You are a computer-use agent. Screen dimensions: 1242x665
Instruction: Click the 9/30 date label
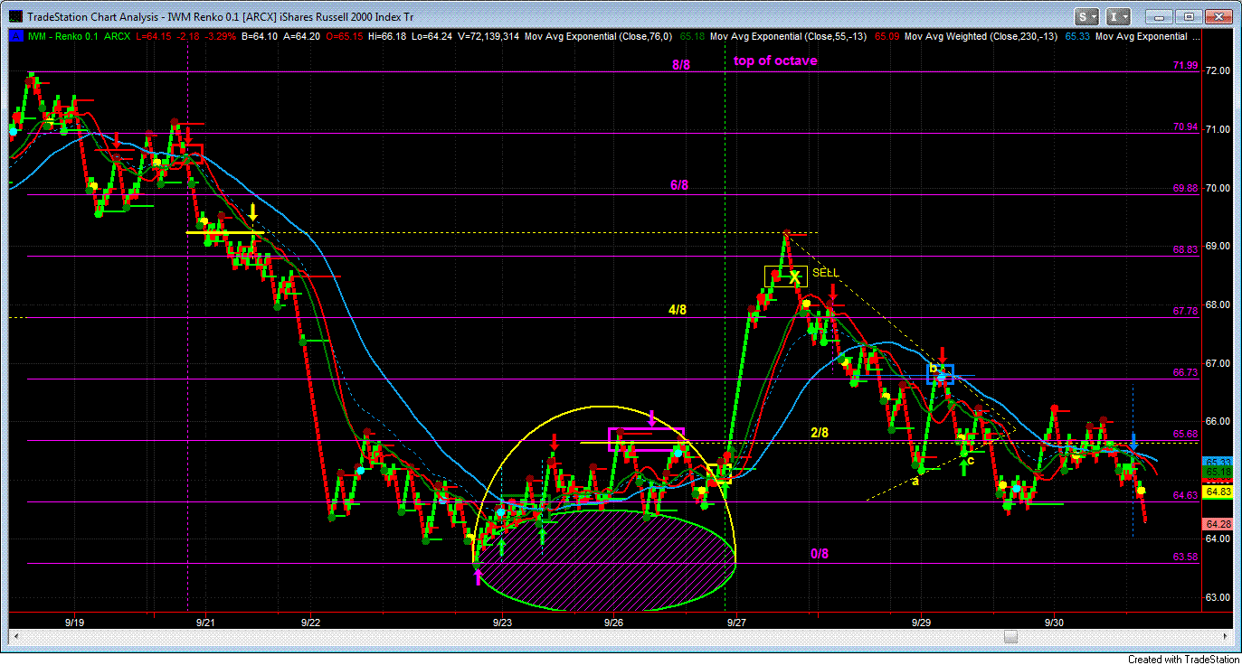pyautogui.click(x=1053, y=623)
